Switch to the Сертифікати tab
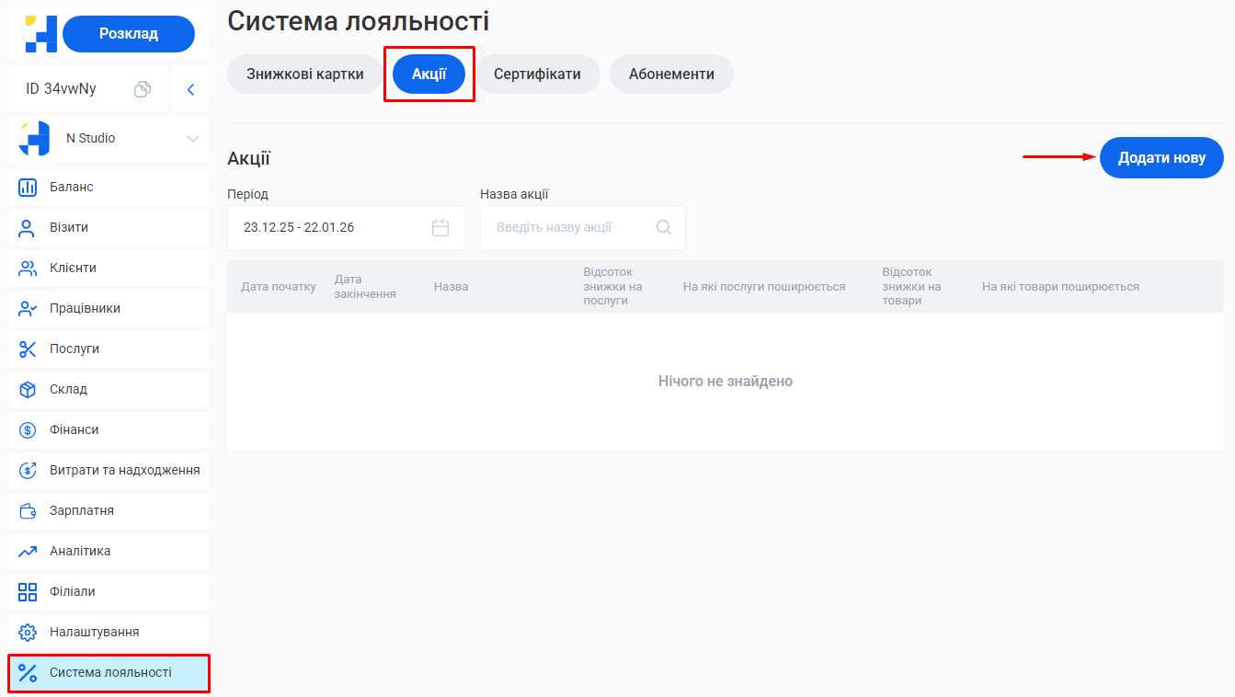Viewport: 1235px width, 697px height. click(x=537, y=74)
